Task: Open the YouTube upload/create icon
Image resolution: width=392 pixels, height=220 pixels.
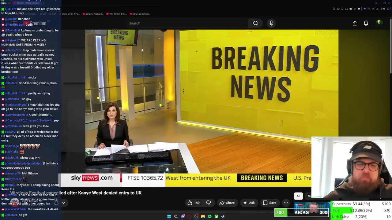Action: [x=355, y=23]
